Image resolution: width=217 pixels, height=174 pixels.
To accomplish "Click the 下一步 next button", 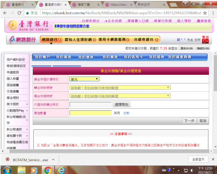I will tap(189, 121).
